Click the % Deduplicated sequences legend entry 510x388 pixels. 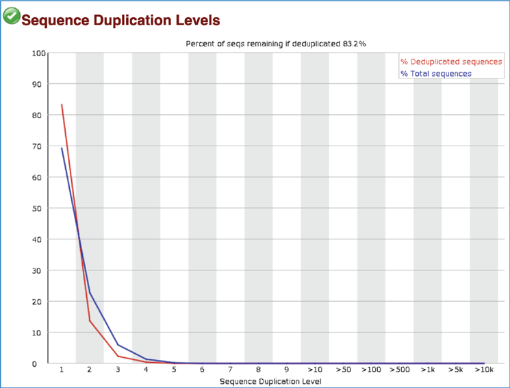[451, 61]
